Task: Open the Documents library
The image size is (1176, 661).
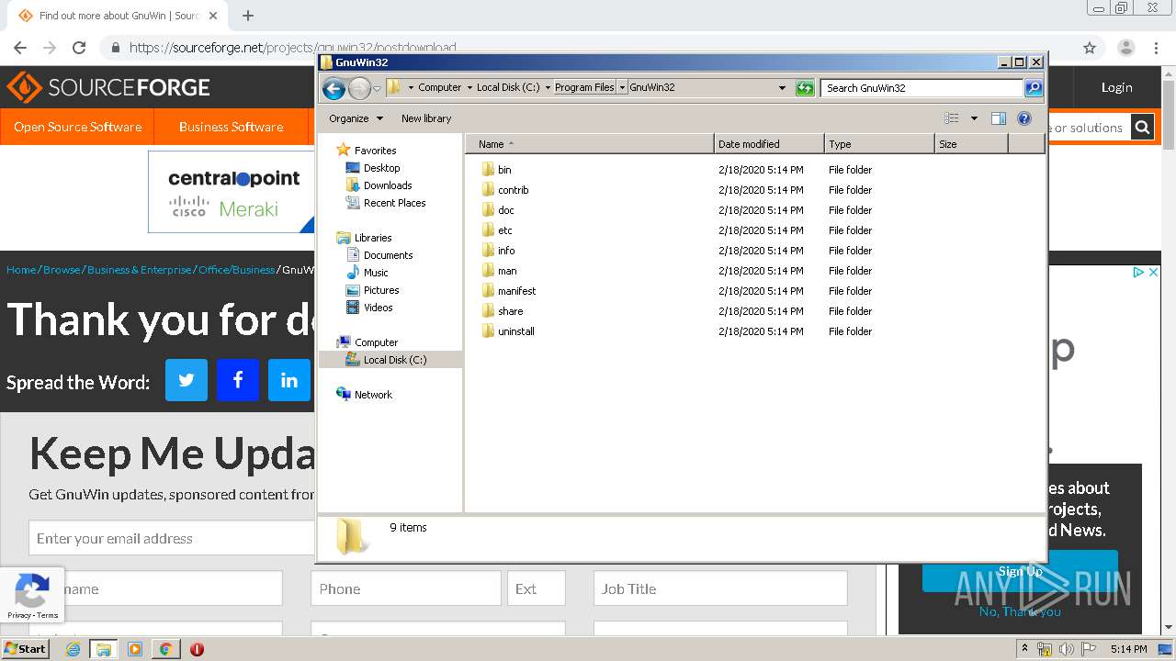Action: tap(388, 255)
